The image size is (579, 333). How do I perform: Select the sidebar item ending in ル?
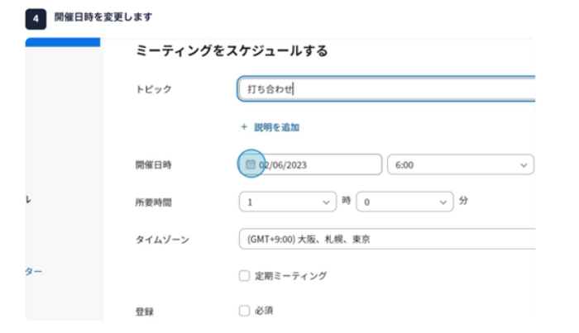pyautogui.click(x=29, y=200)
